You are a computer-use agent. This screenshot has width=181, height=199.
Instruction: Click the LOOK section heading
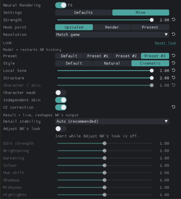pos(8,43)
